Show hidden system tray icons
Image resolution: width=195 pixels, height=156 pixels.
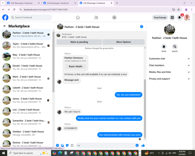pos(159,153)
